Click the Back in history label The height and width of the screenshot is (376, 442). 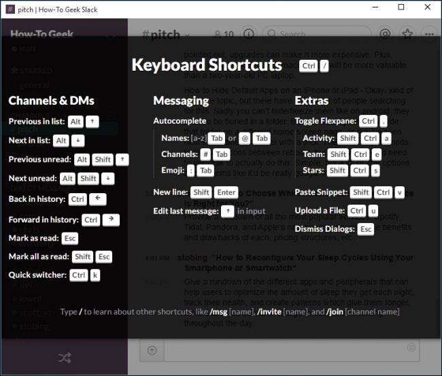click(x=37, y=199)
